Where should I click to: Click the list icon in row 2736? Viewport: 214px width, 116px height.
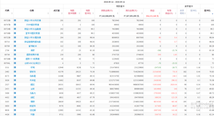(x=15, y=50)
